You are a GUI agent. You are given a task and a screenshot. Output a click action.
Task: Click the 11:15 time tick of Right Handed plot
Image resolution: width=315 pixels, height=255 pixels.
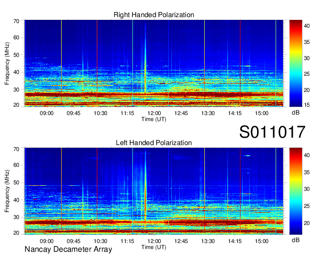tap(127, 113)
